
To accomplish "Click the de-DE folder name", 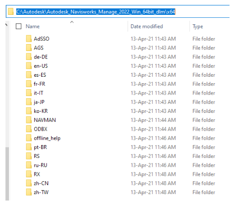I will tap(41, 57).
